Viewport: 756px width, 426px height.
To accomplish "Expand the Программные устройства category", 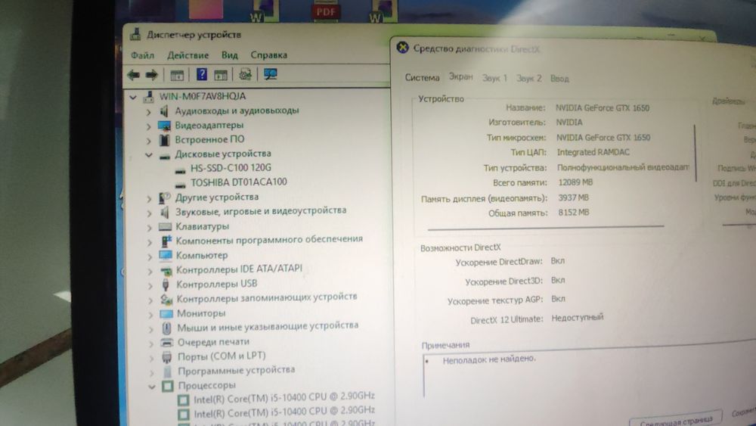I will [151, 372].
